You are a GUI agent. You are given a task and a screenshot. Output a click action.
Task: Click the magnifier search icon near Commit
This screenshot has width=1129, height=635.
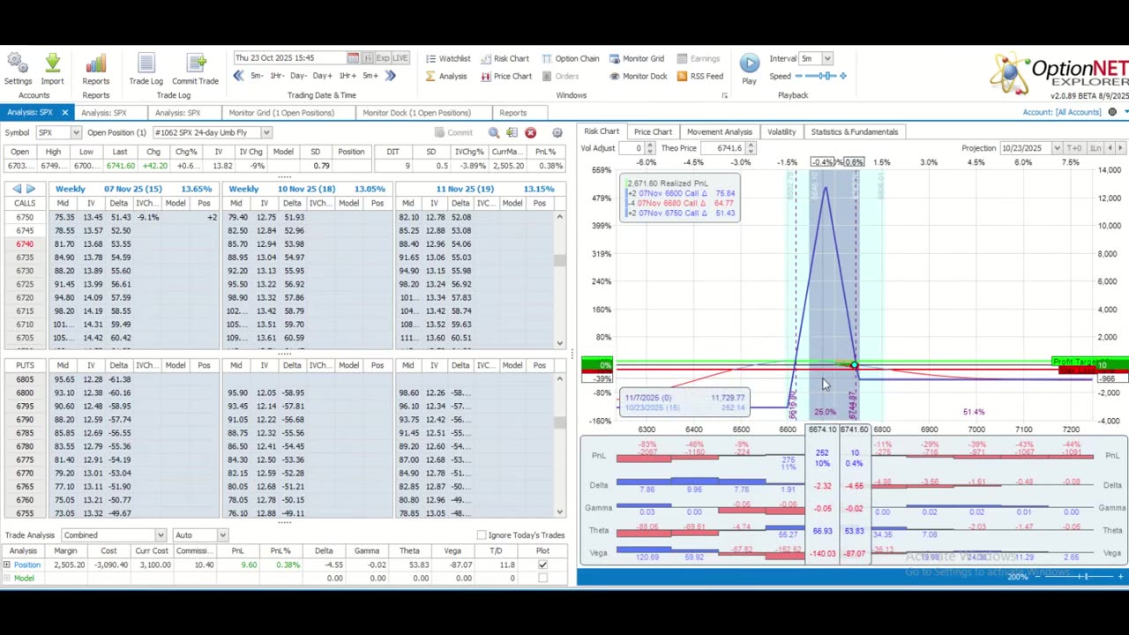pyautogui.click(x=494, y=132)
